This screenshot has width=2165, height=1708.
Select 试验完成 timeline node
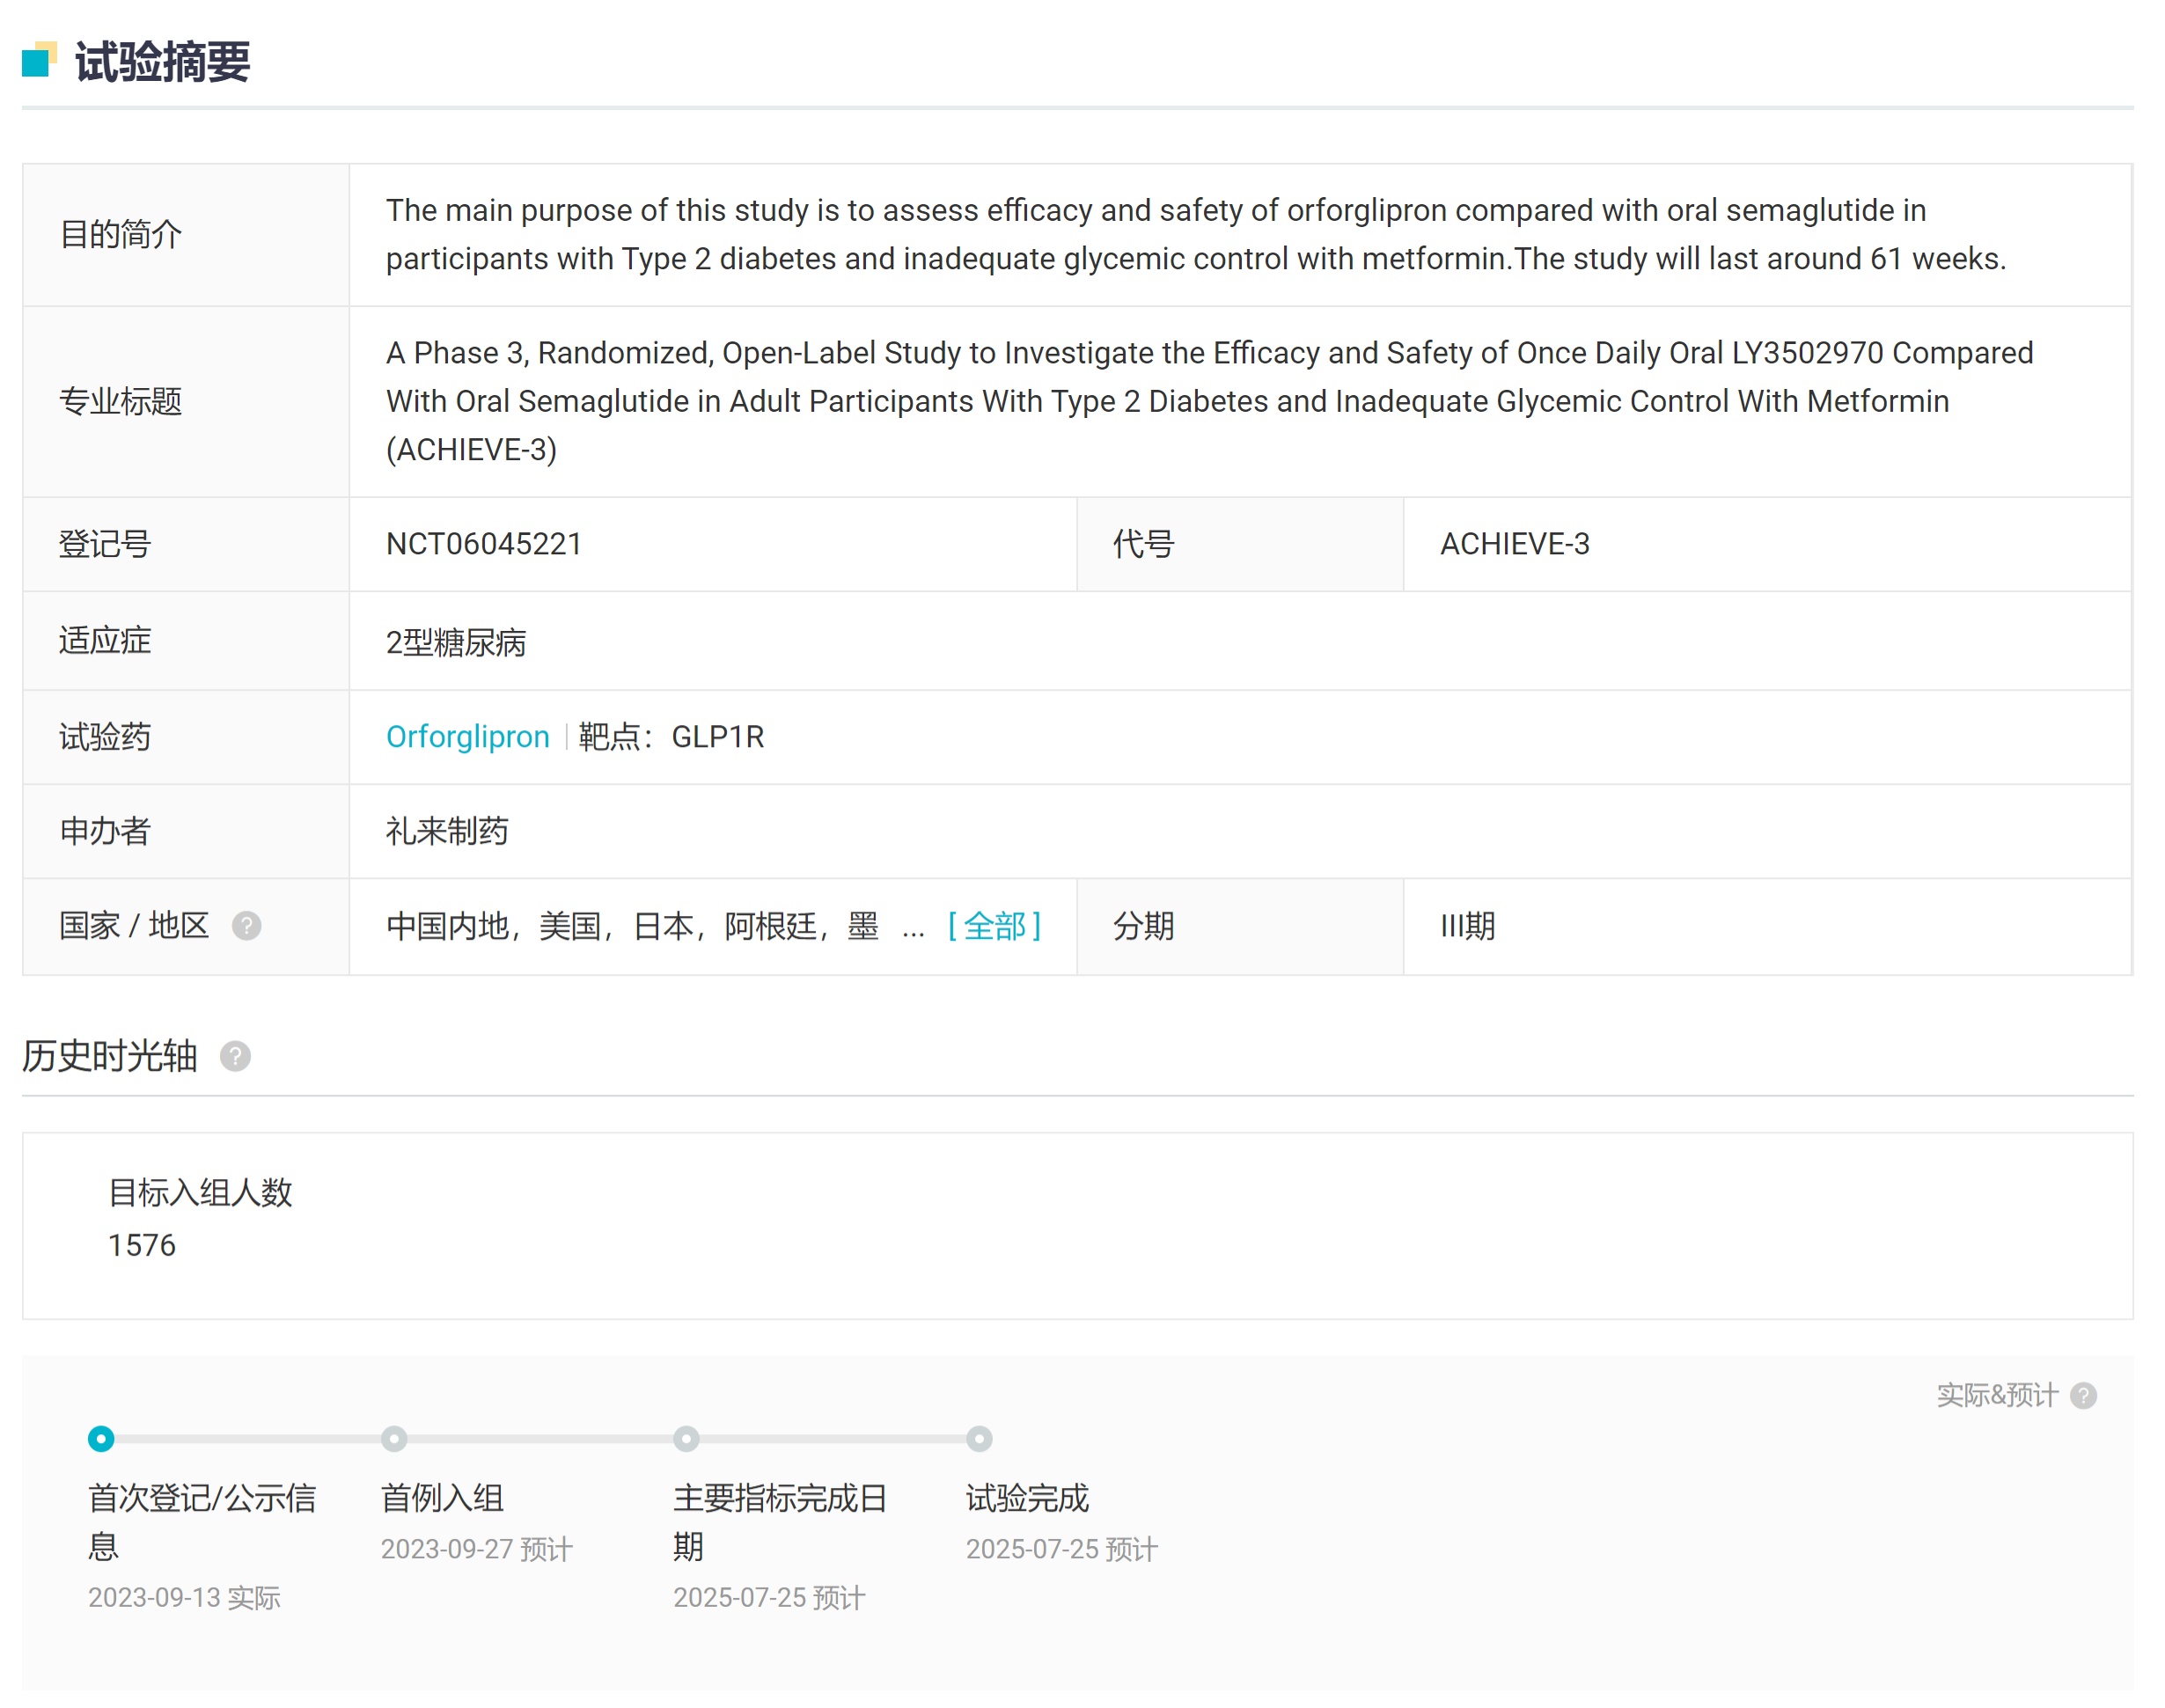(x=979, y=1439)
